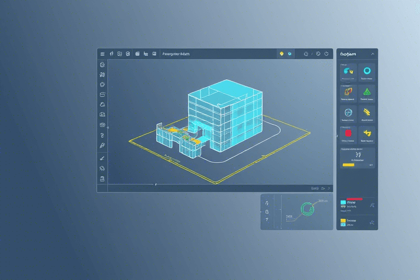
Task: Select the cyan ring tile in the right panel
Action: tap(366, 71)
